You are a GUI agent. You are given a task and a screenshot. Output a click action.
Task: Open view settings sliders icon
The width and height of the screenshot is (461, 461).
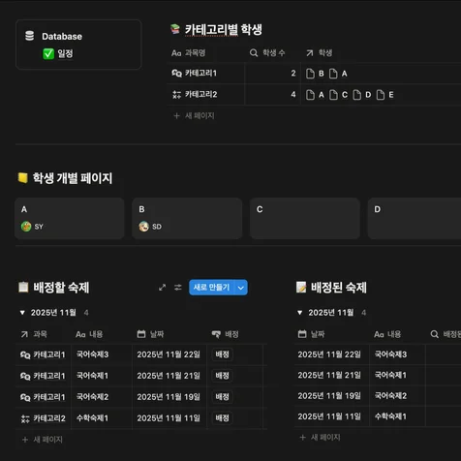178,287
